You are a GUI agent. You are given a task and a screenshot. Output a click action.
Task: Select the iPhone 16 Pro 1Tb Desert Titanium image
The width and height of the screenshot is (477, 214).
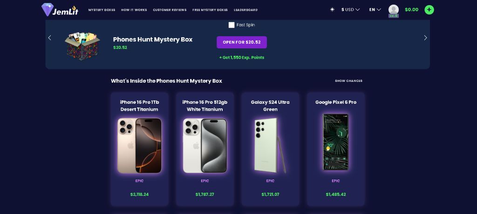(139, 145)
